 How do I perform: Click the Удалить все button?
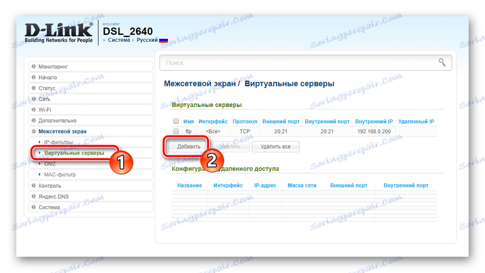click(x=276, y=147)
